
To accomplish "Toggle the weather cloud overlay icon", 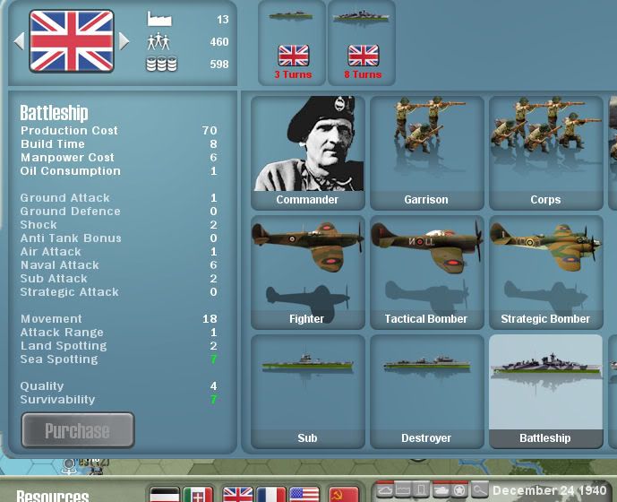I will coord(386,489).
